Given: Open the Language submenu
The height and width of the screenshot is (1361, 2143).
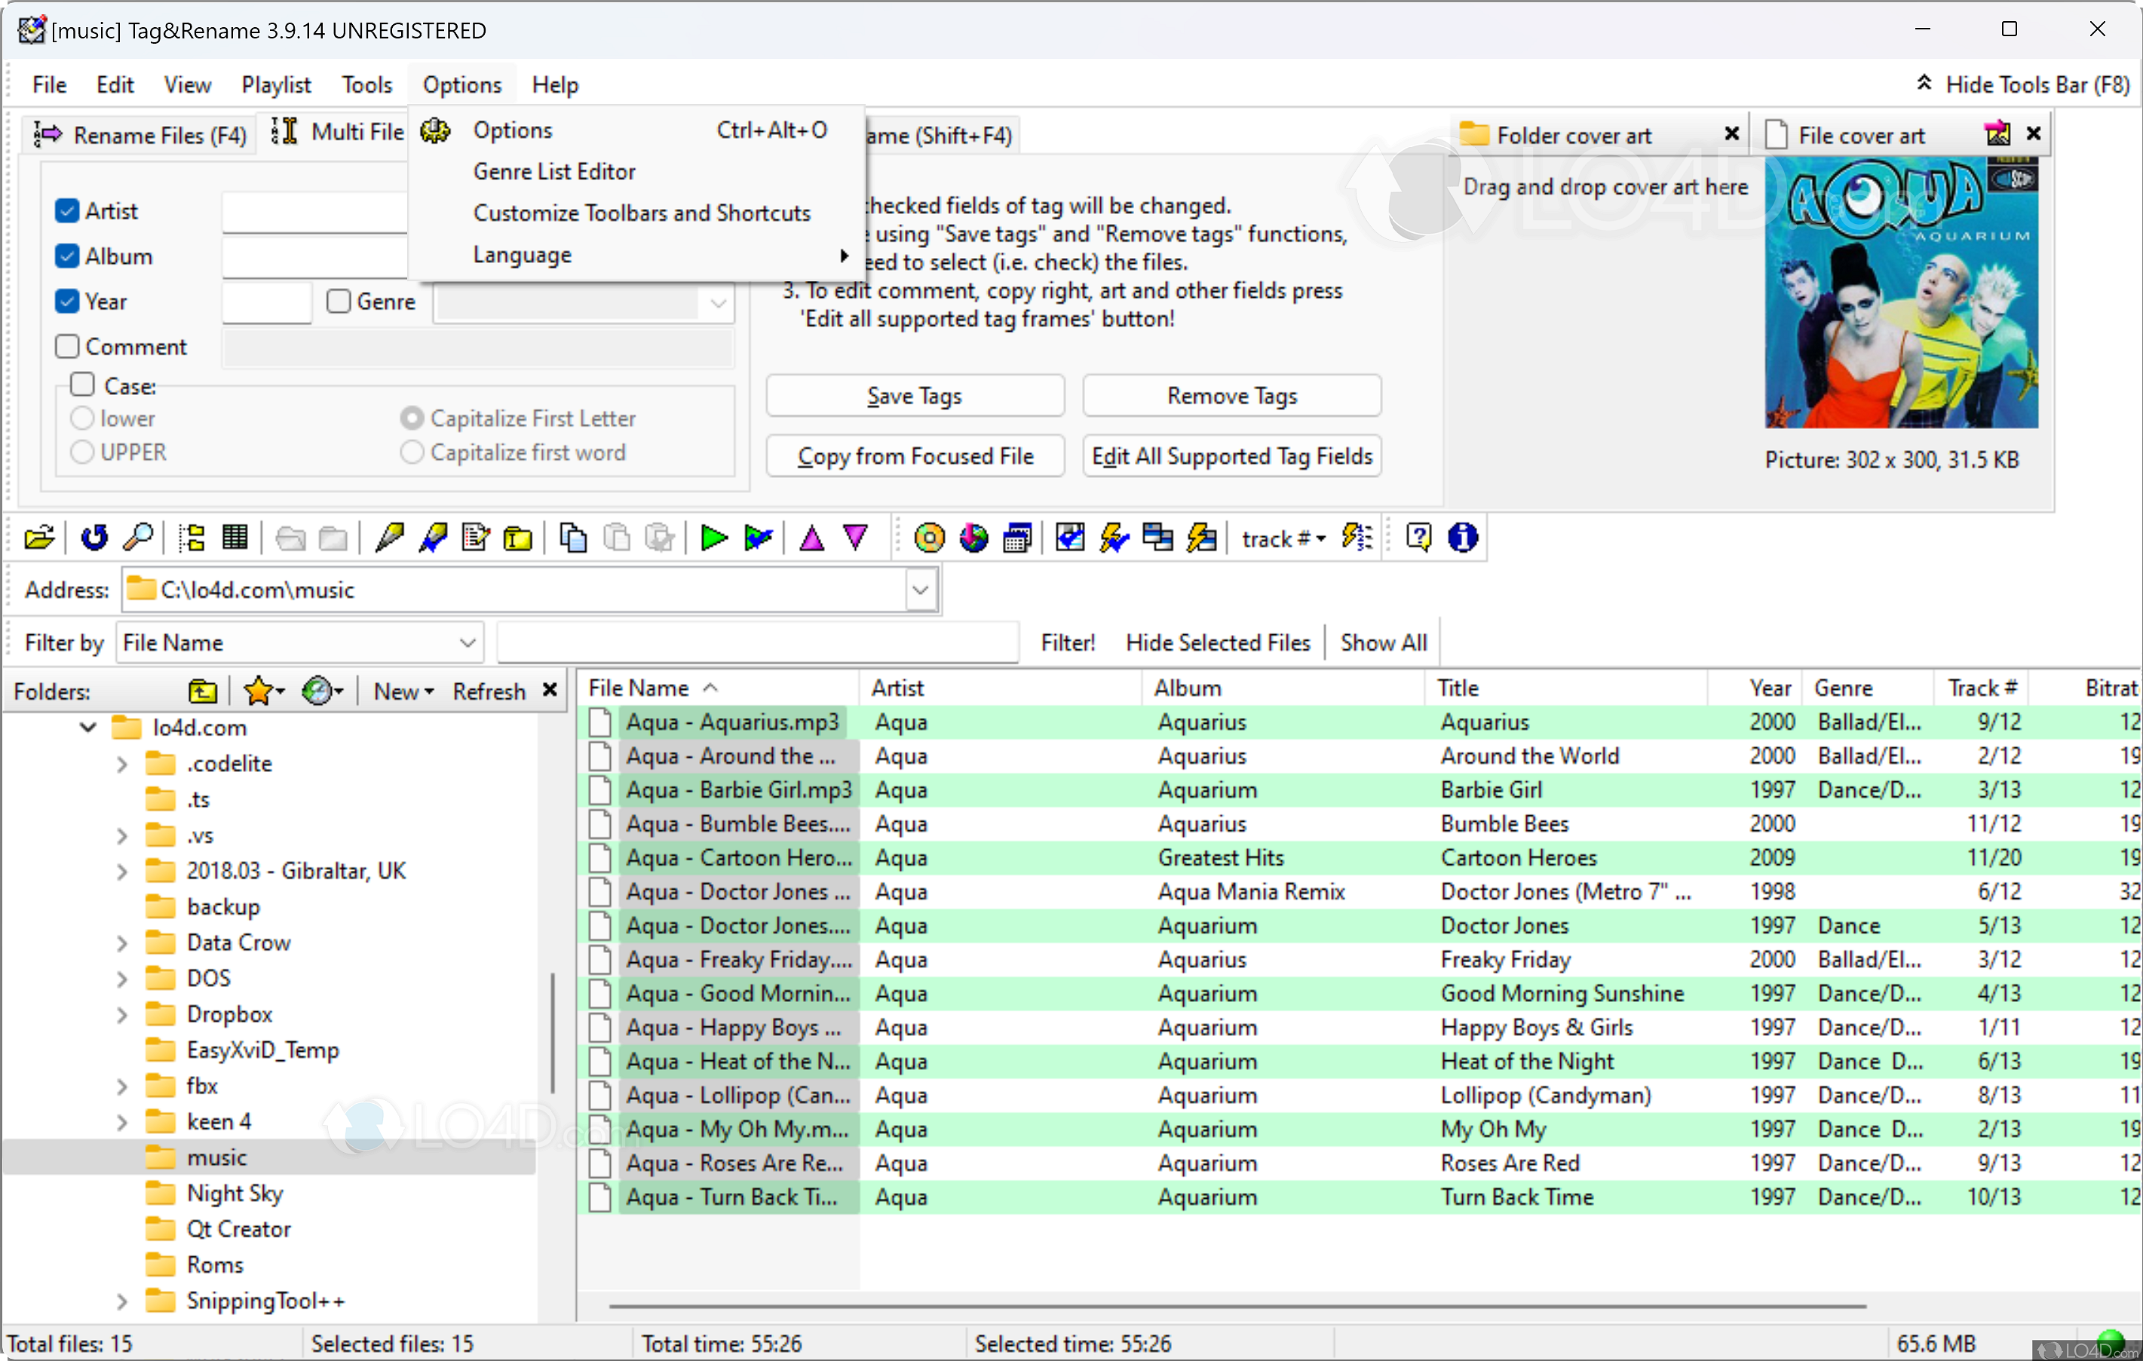Looking at the screenshot, I should (x=523, y=255).
